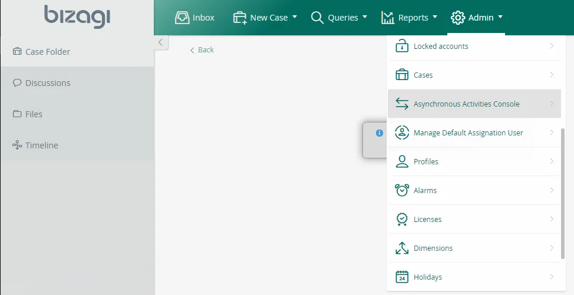Open Holidays menu entry
Screen dimensions: 574x295
click(474, 277)
